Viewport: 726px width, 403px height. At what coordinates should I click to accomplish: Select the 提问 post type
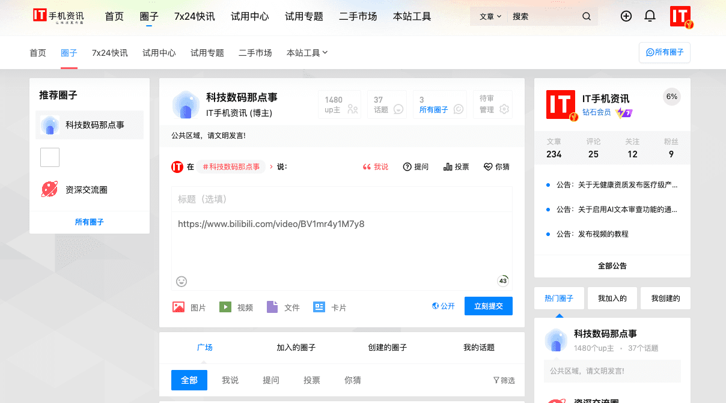(x=415, y=167)
